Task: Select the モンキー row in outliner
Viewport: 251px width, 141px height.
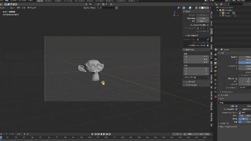Action: 228,16
